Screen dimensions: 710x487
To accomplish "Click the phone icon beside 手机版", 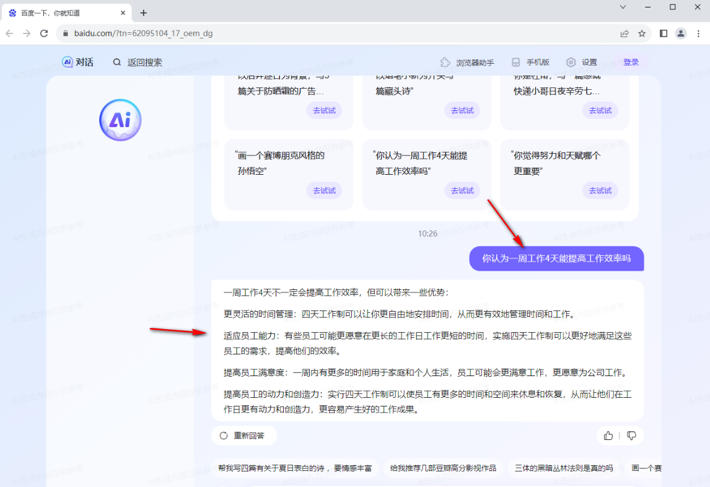I will pyautogui.click(x=515, y=62).
